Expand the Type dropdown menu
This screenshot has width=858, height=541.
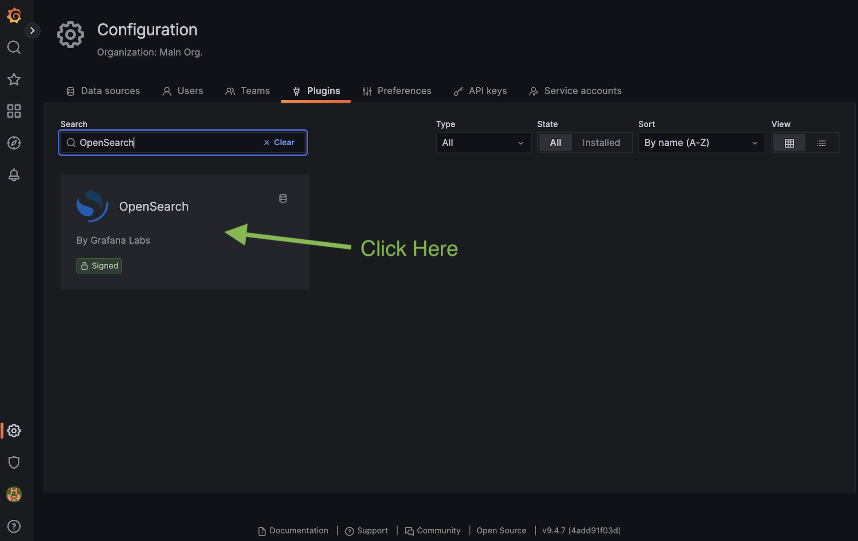point(483,142)
